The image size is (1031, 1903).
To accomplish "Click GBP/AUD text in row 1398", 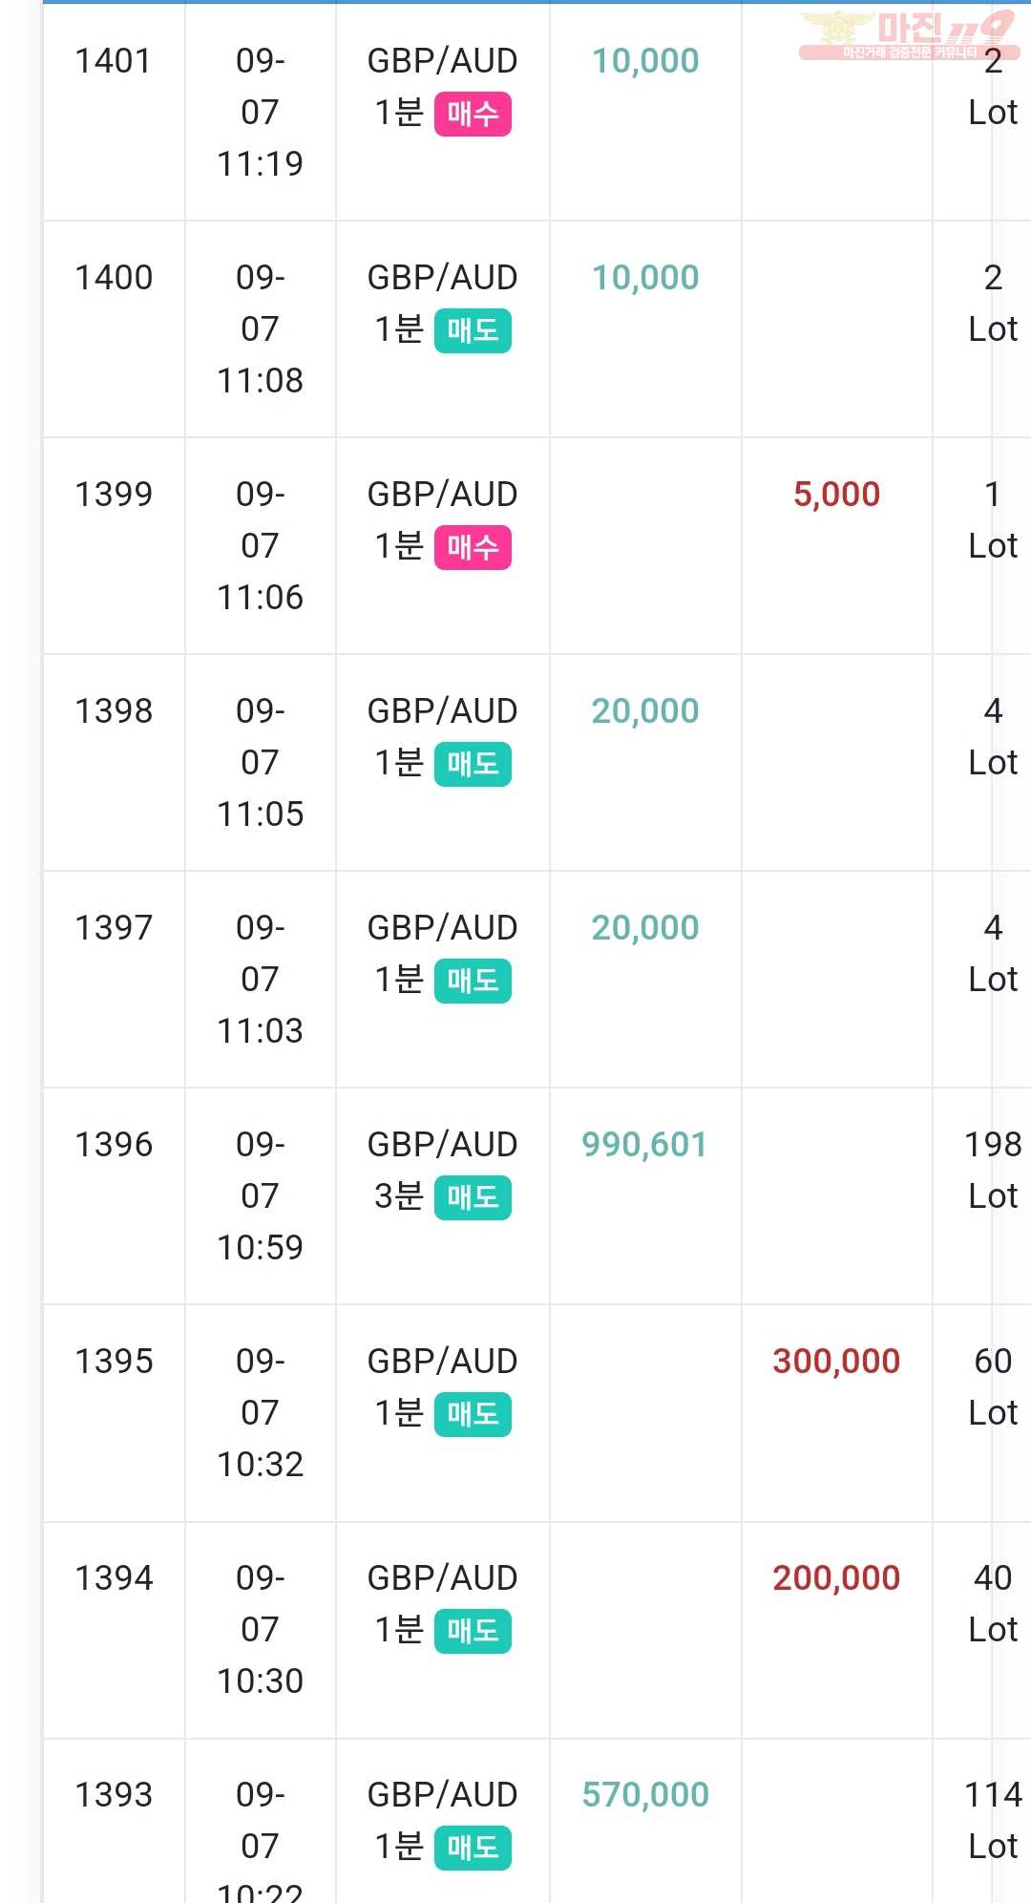I will pos(442,711).
